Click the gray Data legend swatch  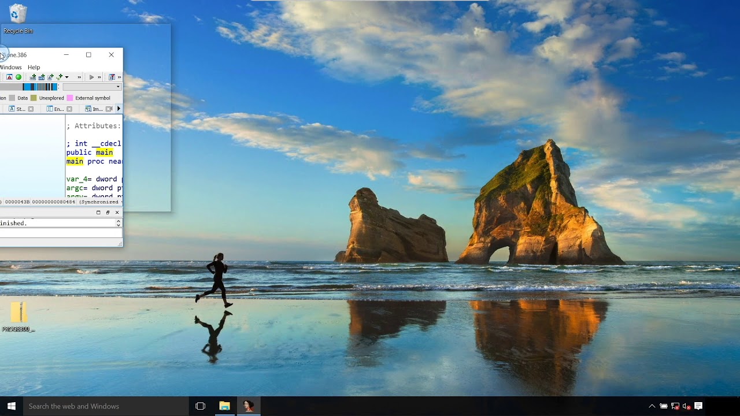[12, 98]
